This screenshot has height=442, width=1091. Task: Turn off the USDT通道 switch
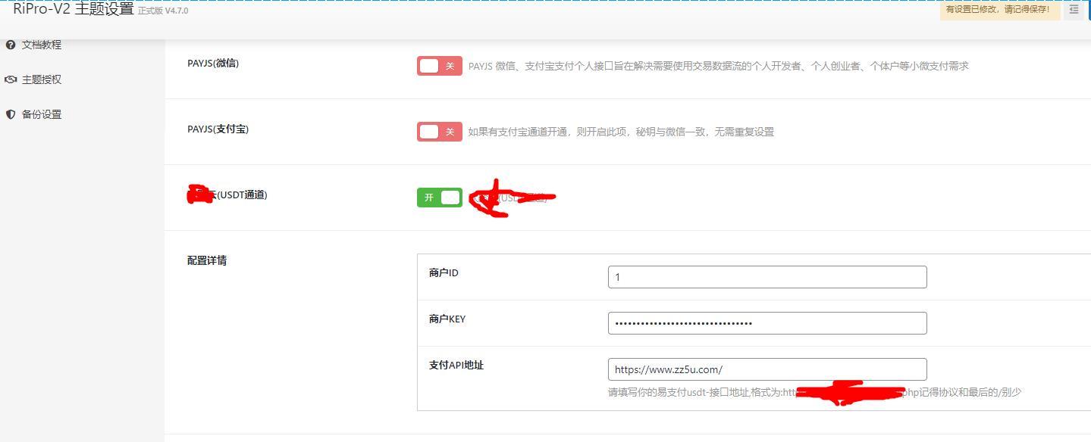[x=439, y=198]
